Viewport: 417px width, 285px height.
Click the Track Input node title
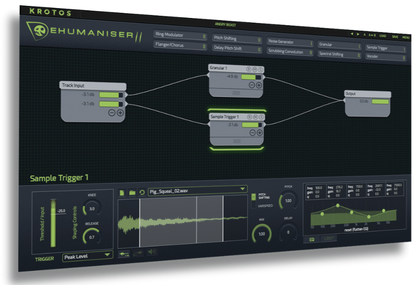click(73, 85)
